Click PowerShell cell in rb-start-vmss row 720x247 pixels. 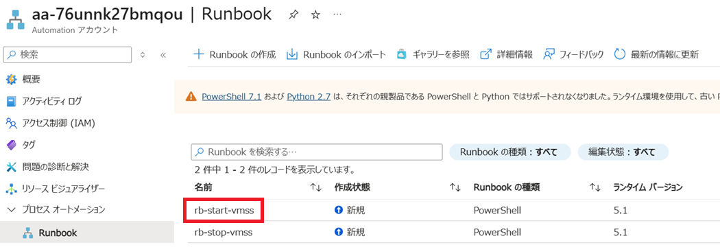coord(497,211)
